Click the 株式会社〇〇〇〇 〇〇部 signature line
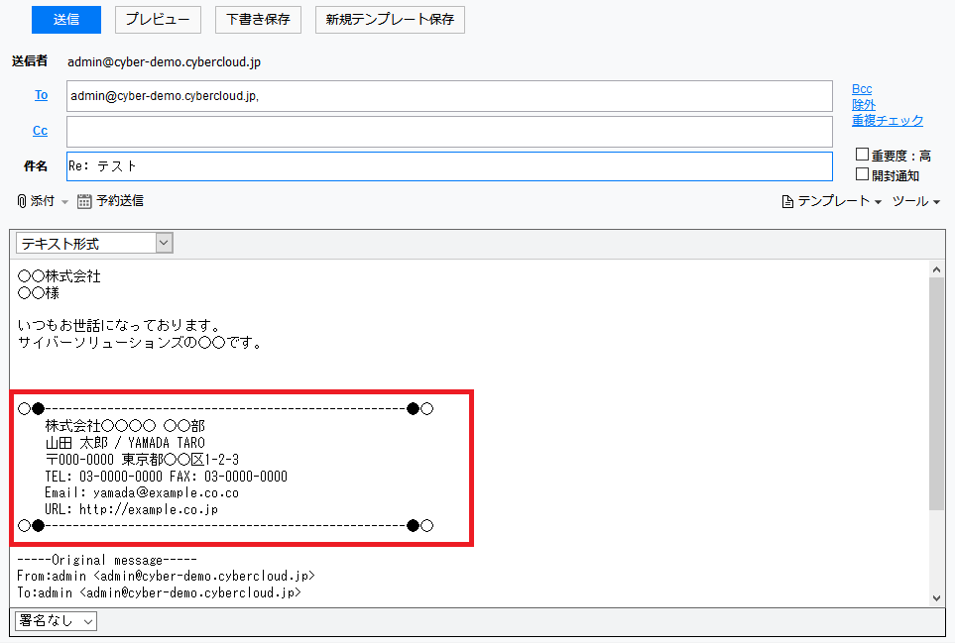955x643 pixels. [x=125, y=425]
